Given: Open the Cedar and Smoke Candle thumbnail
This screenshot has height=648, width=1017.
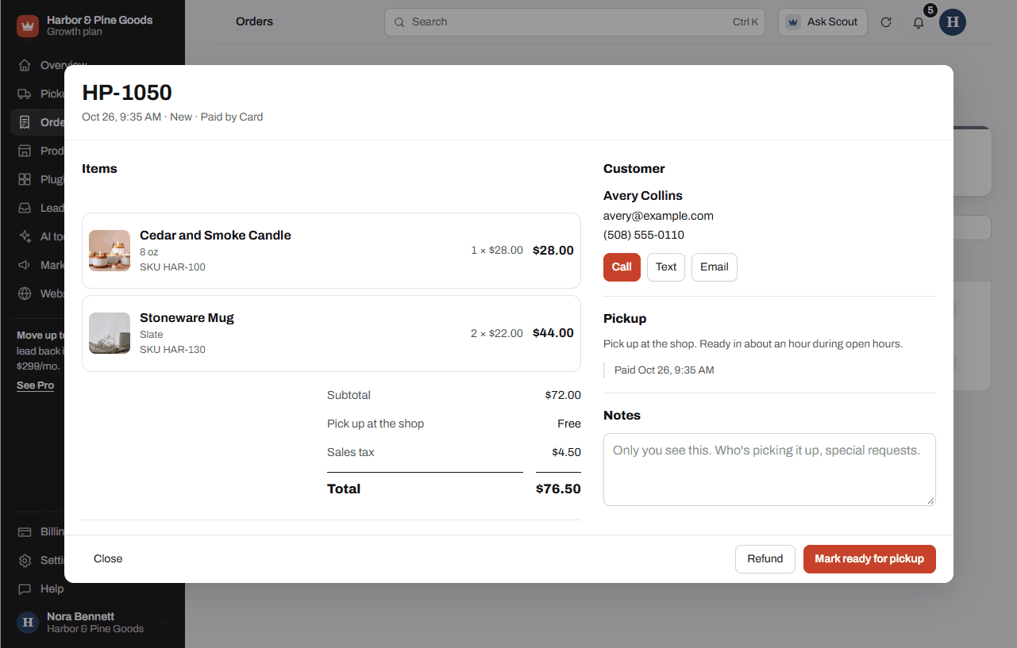Looking at the screenshot, I should (110, 251).
